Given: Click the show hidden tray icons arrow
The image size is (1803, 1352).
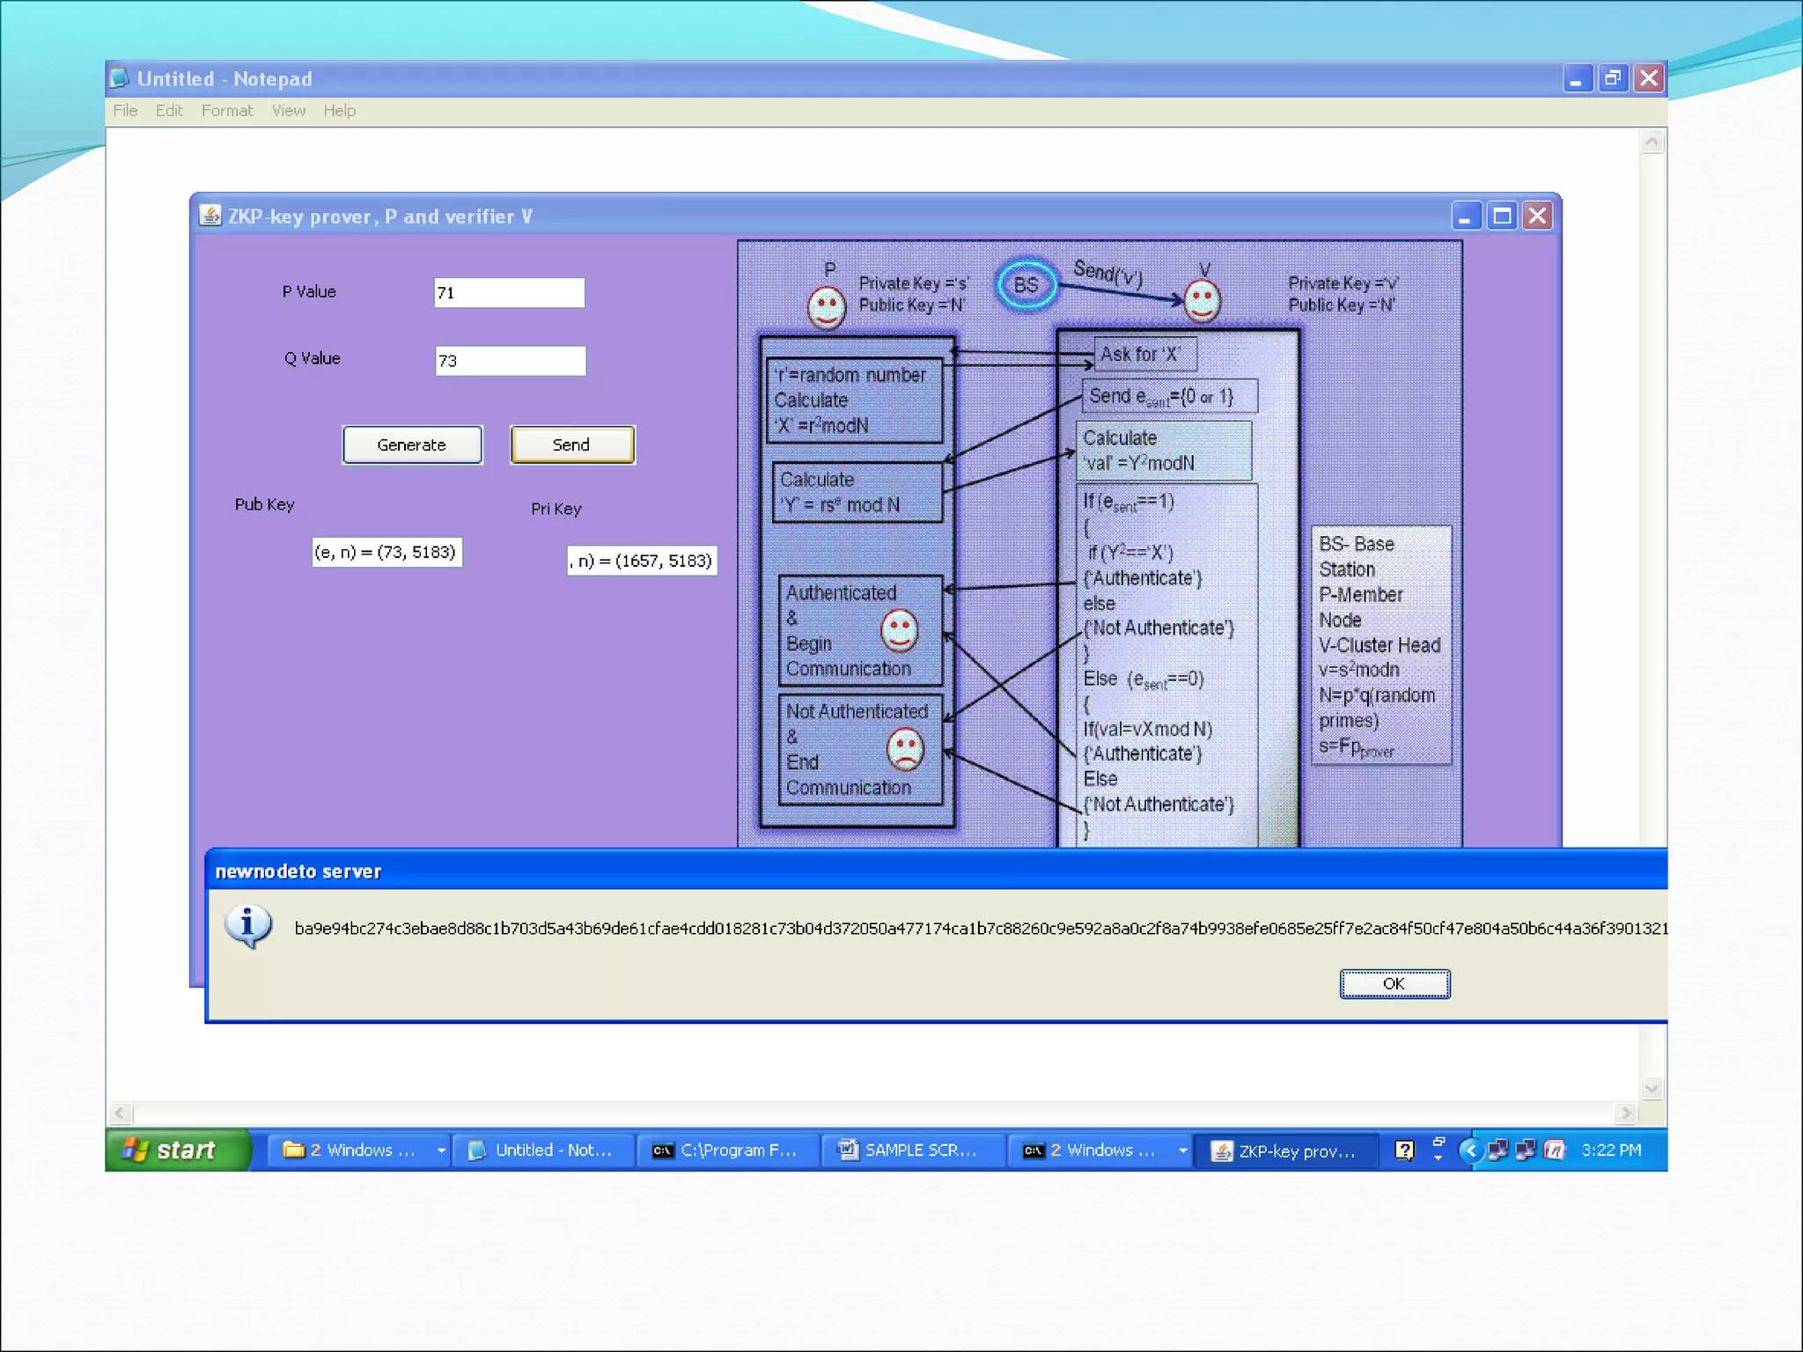Looking at the screenshot, I should coord(1469,1150).
